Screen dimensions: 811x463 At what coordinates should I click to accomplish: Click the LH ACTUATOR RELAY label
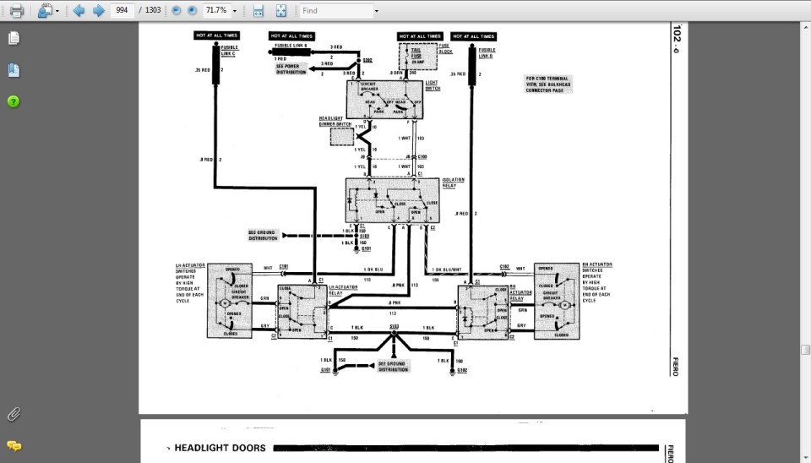343,290
